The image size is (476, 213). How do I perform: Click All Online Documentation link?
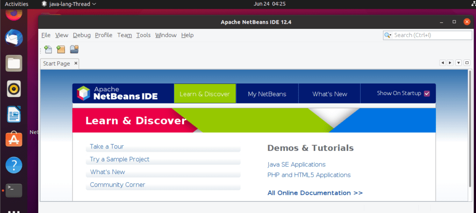tap(315, 193)
